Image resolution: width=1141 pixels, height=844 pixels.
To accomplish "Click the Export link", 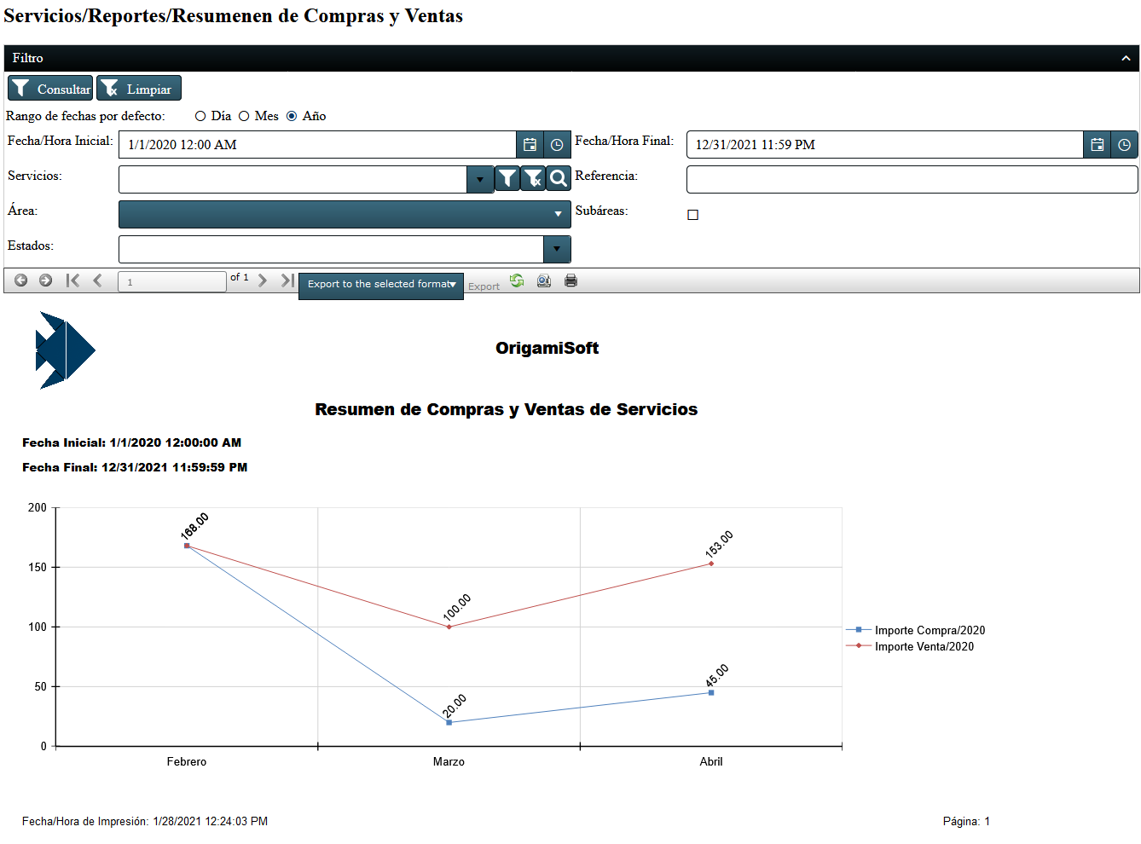I will point(484,286).
